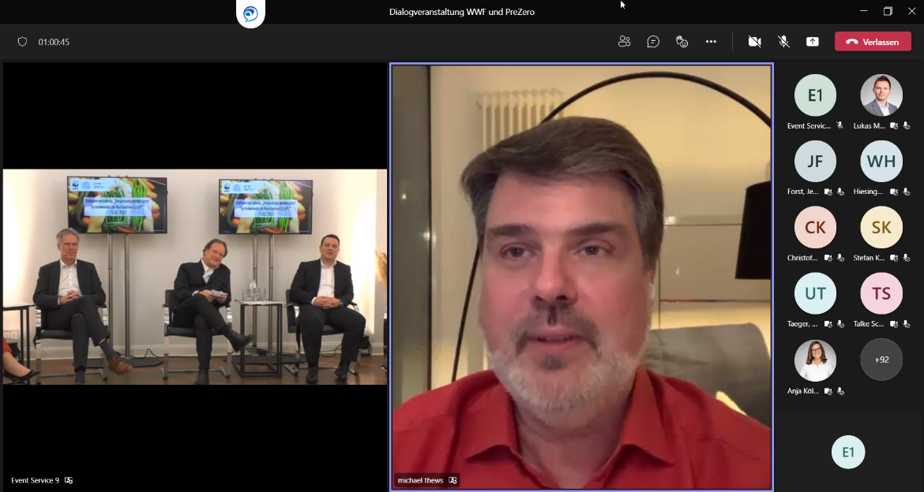
Task: Open the participants list icon
Action: 624,42
